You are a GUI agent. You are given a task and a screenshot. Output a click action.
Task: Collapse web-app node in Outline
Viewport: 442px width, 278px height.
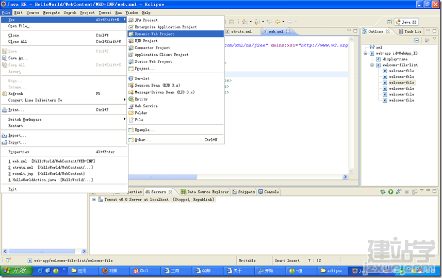point(365,53)
